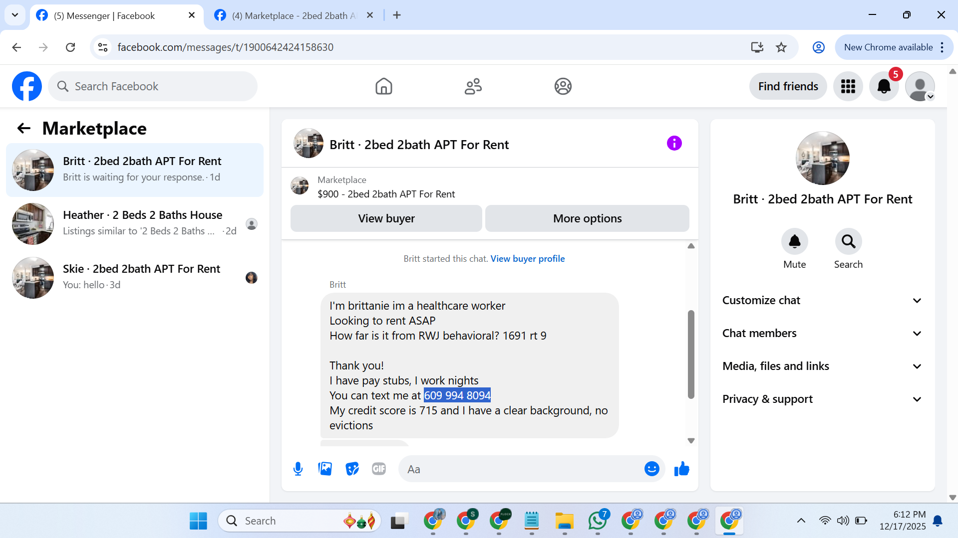Open the Groups icon in top navigation
This screenshot has height=538, width=958.
[563, 86]
